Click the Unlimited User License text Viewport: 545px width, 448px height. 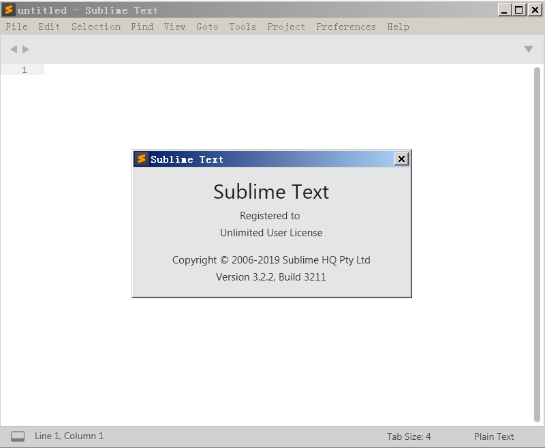[x=271, y=233]
